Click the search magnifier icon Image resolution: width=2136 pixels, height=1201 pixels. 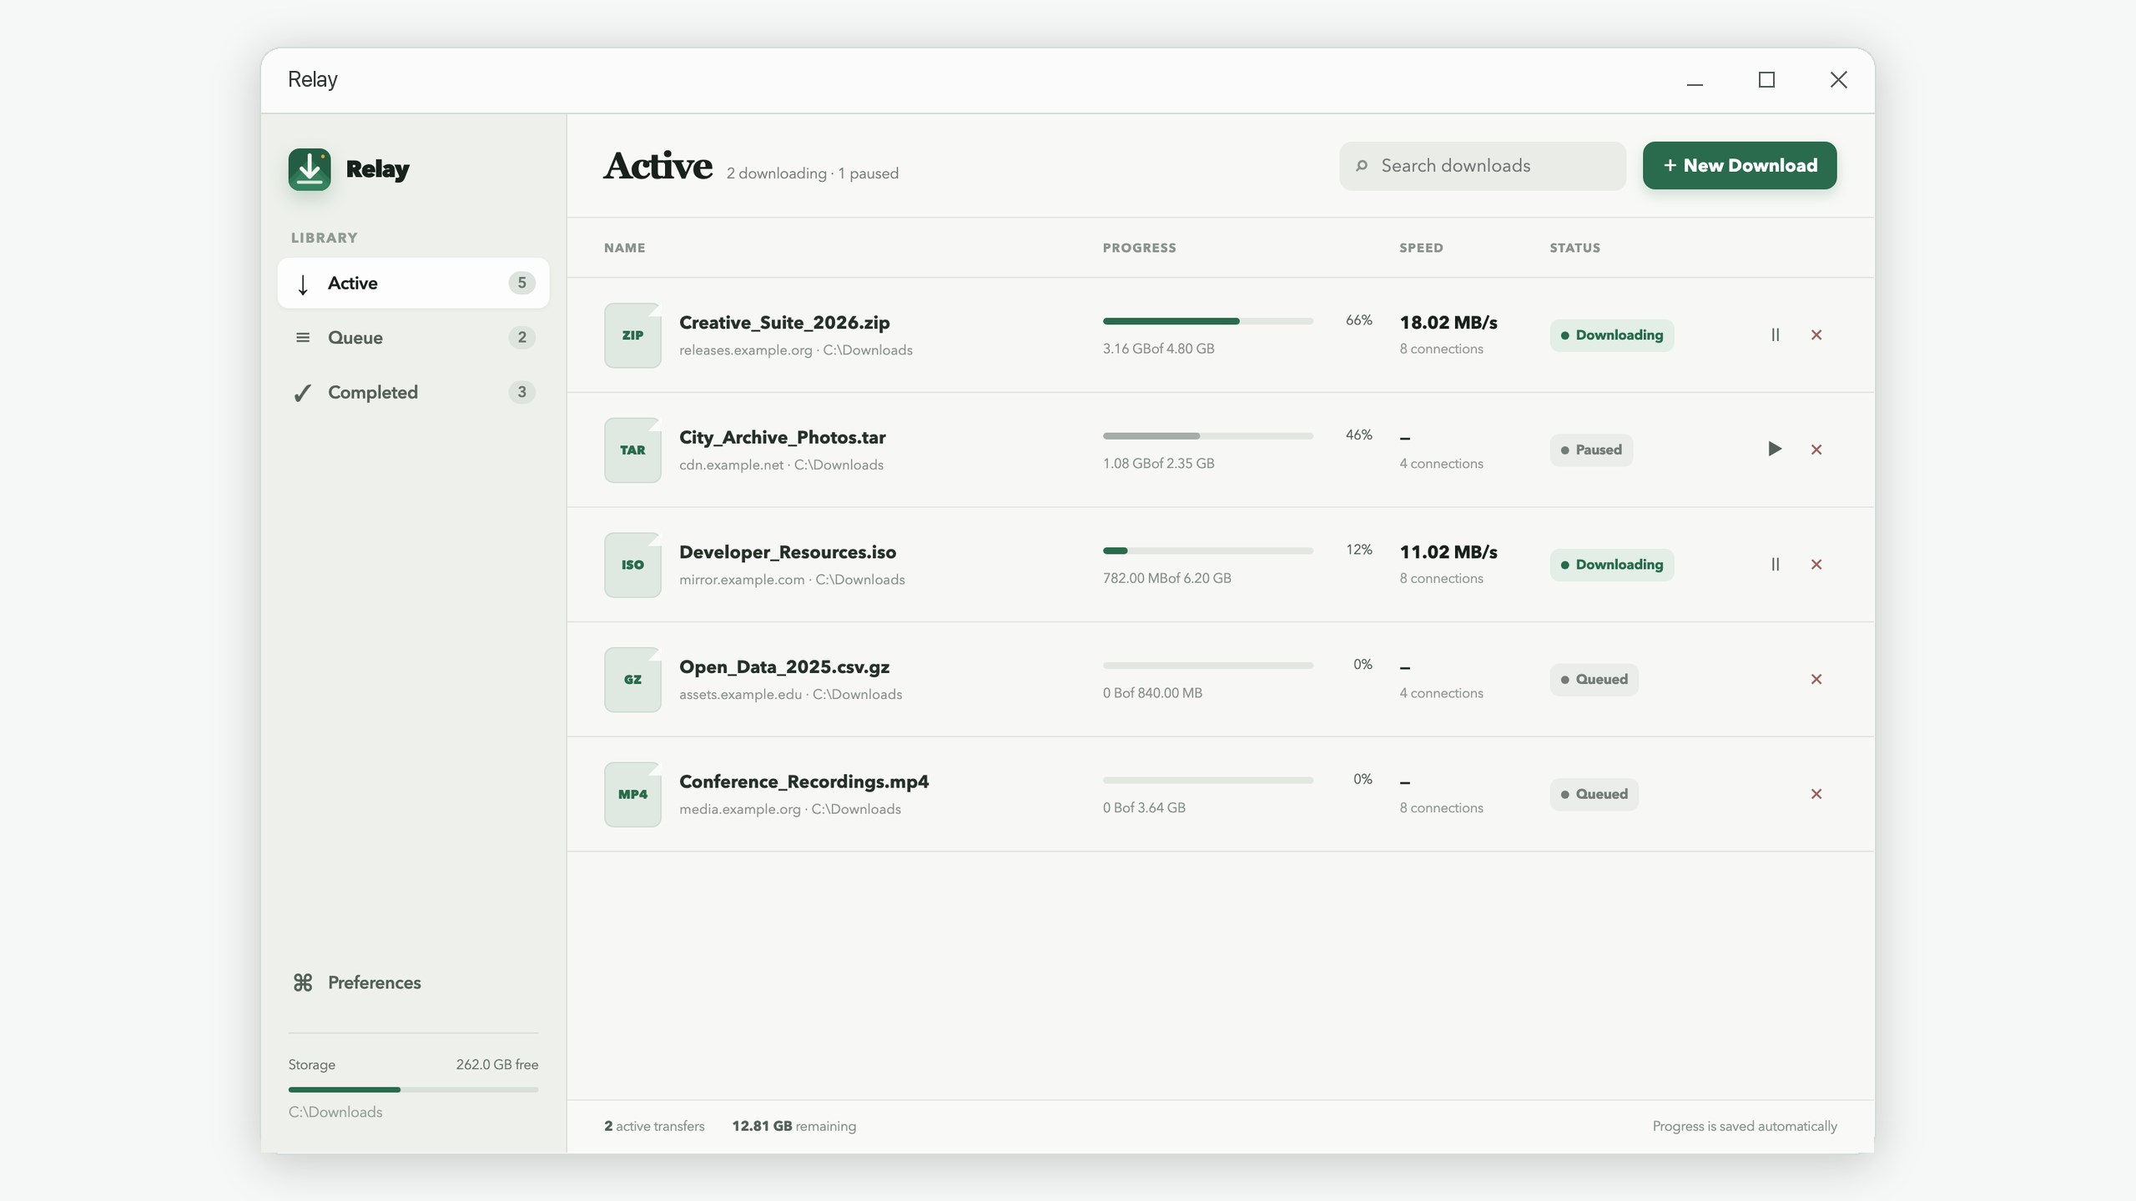pyautogui.click(x=1362, y=166)
